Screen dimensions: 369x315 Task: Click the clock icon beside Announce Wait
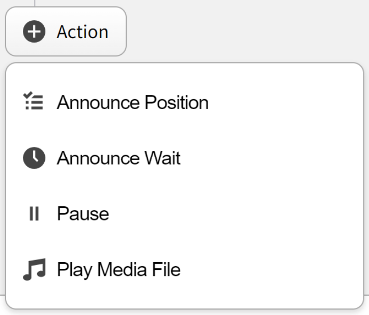coord(34,158)
